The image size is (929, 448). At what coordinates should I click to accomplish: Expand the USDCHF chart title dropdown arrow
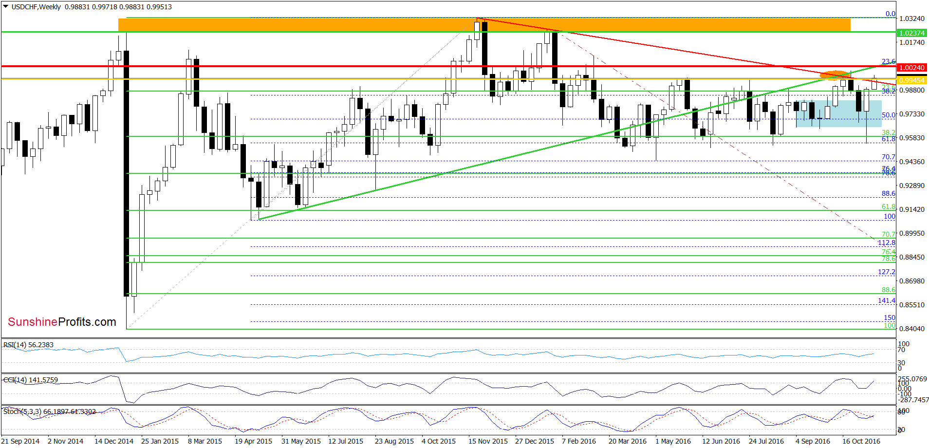6,7
